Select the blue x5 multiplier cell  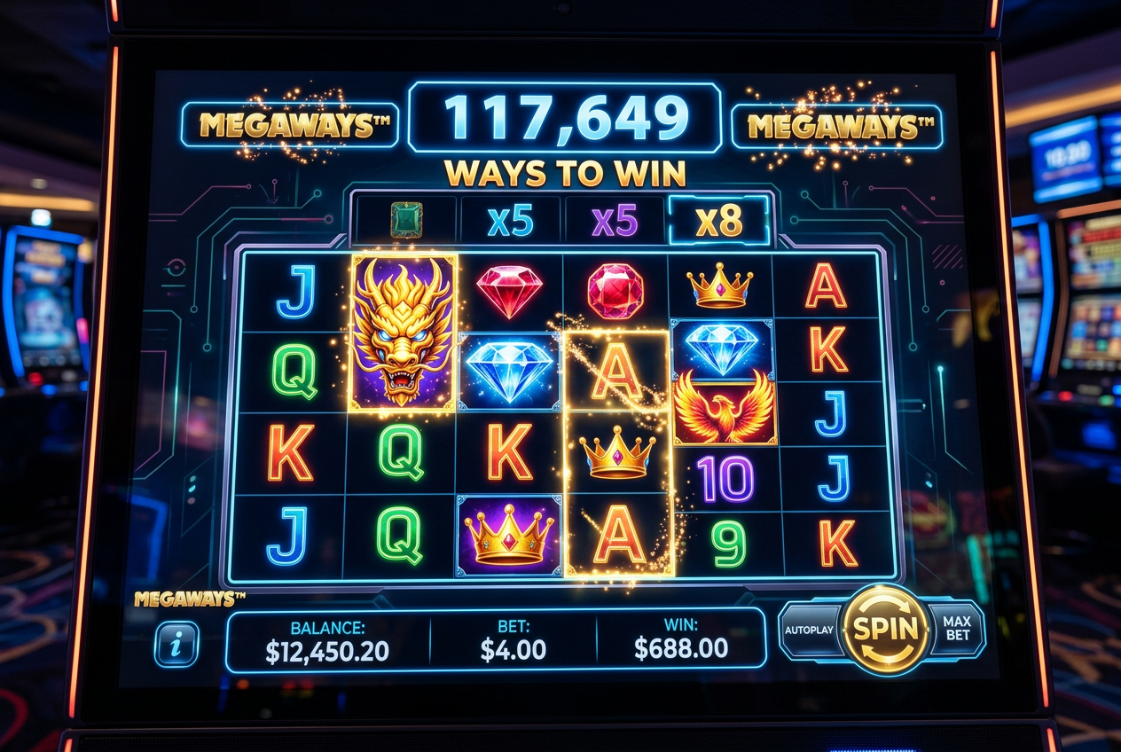(510, 221)
